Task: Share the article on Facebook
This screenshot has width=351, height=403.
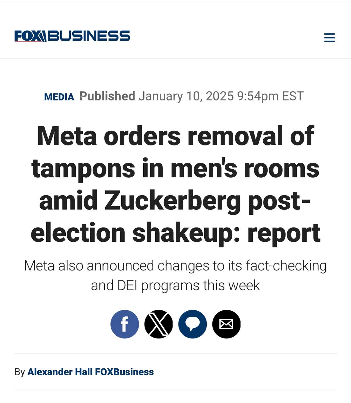Action: [x=124, y=324]
